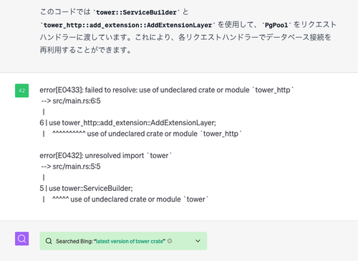Click the inline code 'tower_http::add_extension::AddExtensionLayer'

tap(127, 25)
